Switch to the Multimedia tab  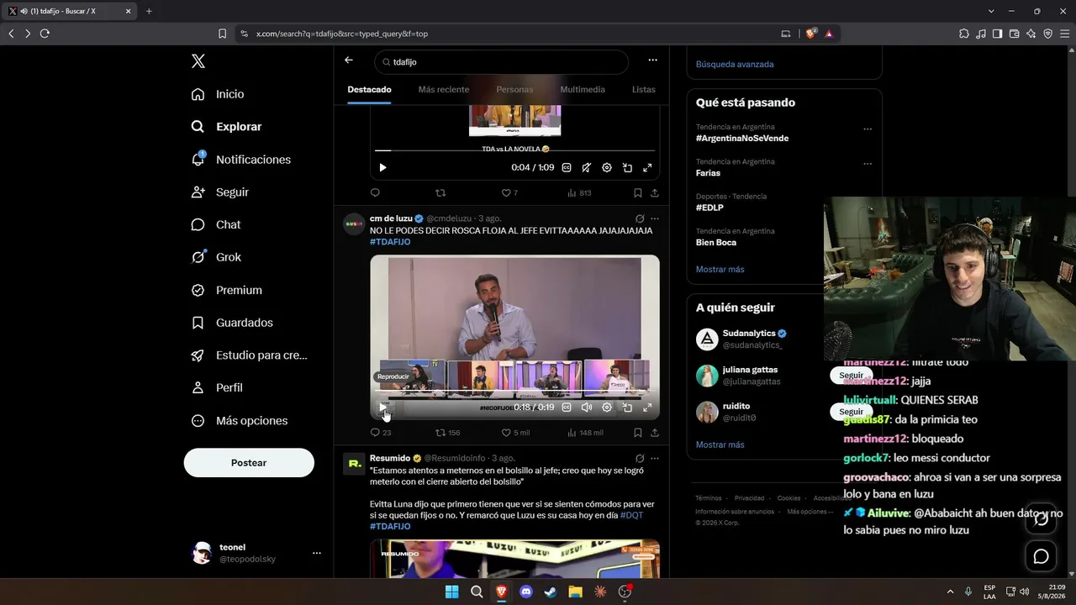point(583,90)
